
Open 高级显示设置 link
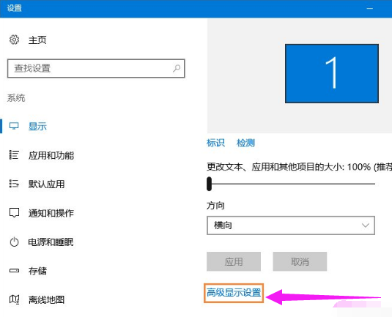coord(234,293)
